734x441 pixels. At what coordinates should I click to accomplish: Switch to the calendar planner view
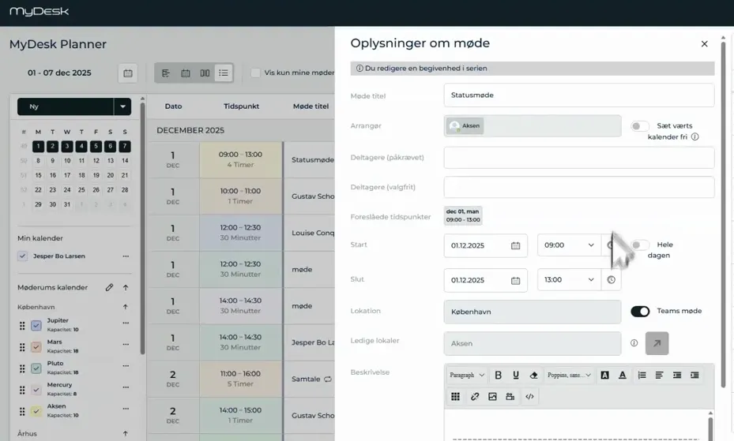pos(186,73)
